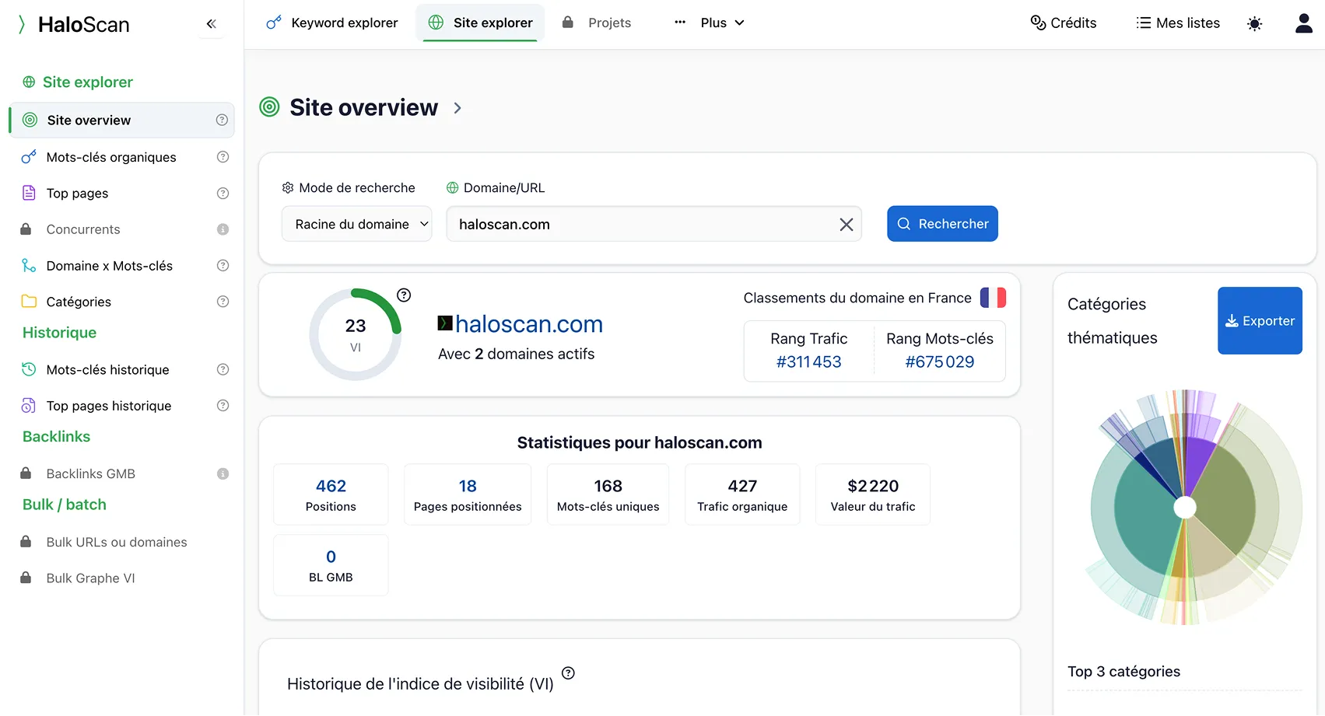
Task: Click the 168 Mots-clés uniques card
Action: (x=608, y=494)
